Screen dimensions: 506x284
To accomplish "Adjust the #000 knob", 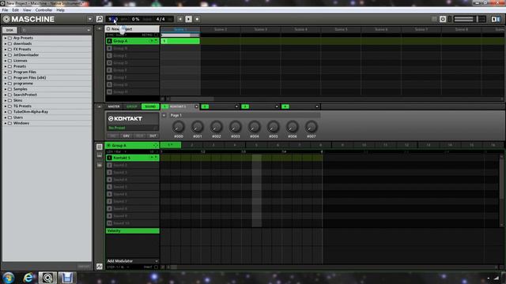I will point(179,127).
